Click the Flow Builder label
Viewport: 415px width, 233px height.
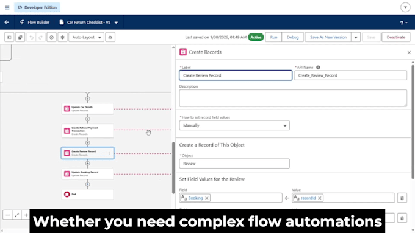pos(38,23)
